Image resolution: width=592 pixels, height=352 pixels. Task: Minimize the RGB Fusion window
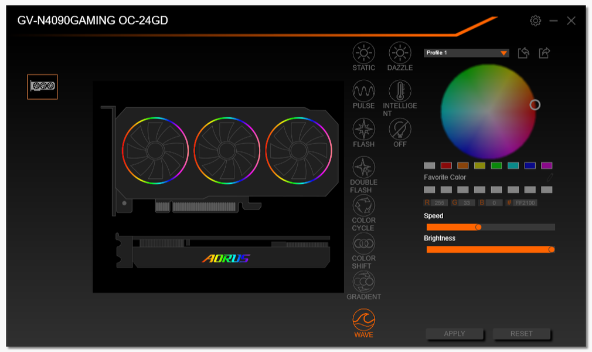(x=553, y=21)
